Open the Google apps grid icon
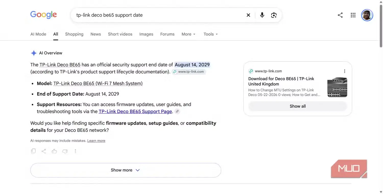 [353, 15]
